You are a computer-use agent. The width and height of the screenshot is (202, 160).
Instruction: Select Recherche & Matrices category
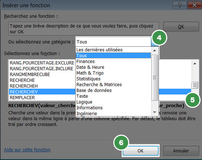[113, 85]
